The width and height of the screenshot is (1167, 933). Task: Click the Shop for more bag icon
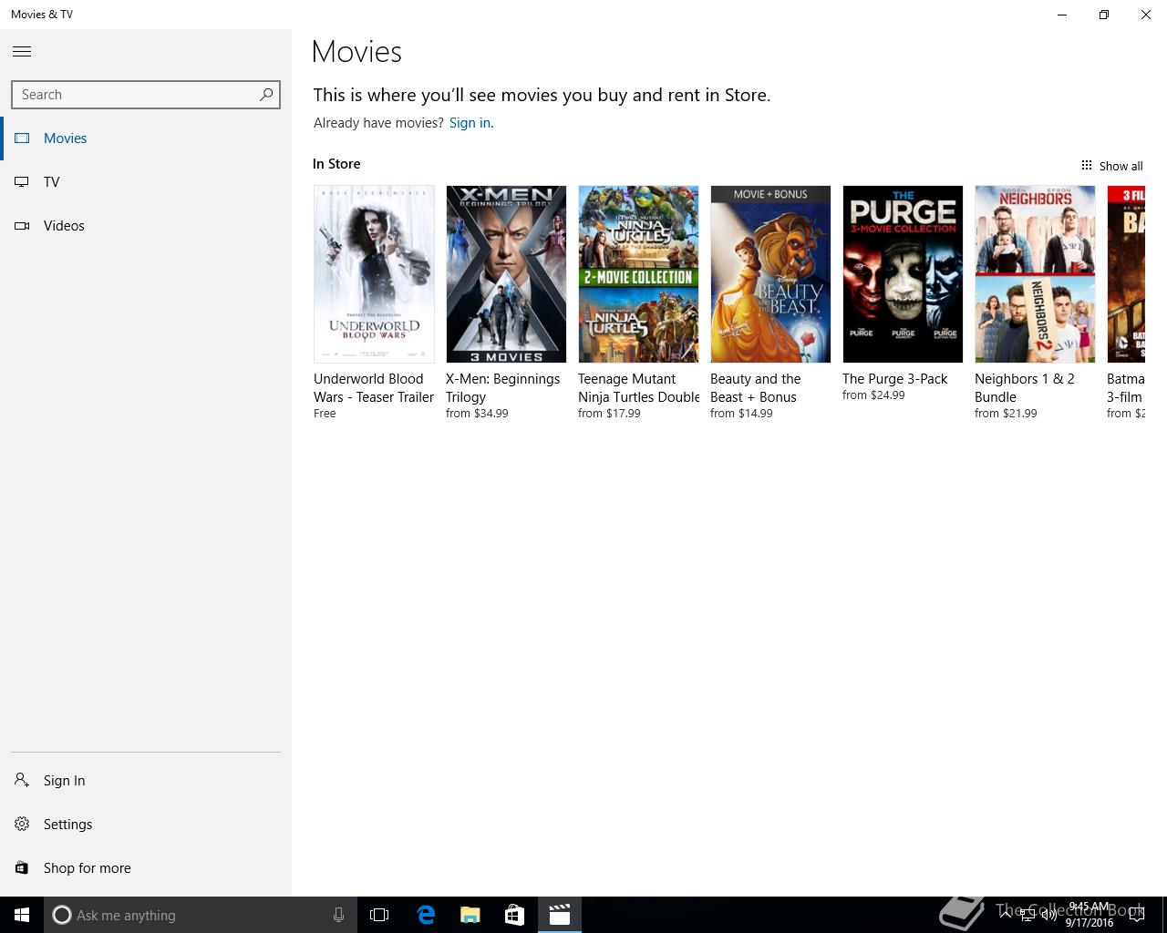click(22, 867)
